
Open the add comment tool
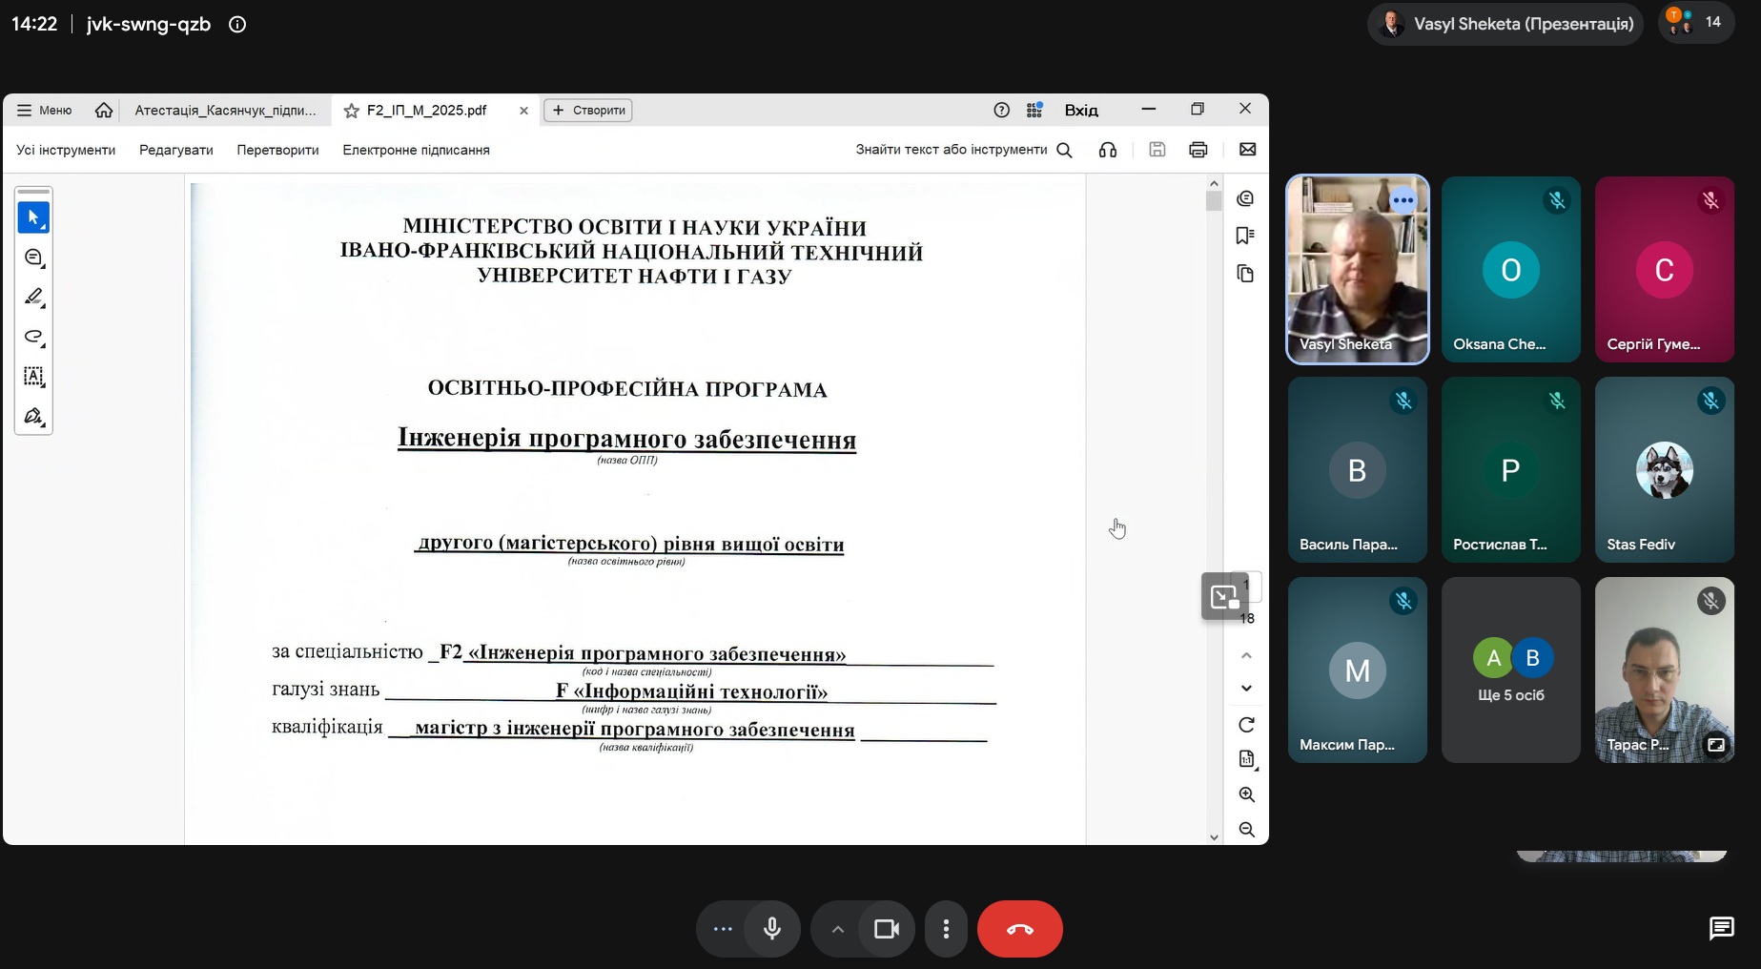[x=33, y=258]
